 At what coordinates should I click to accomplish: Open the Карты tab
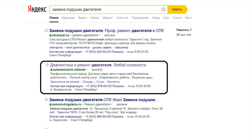(x=95, y=18)
